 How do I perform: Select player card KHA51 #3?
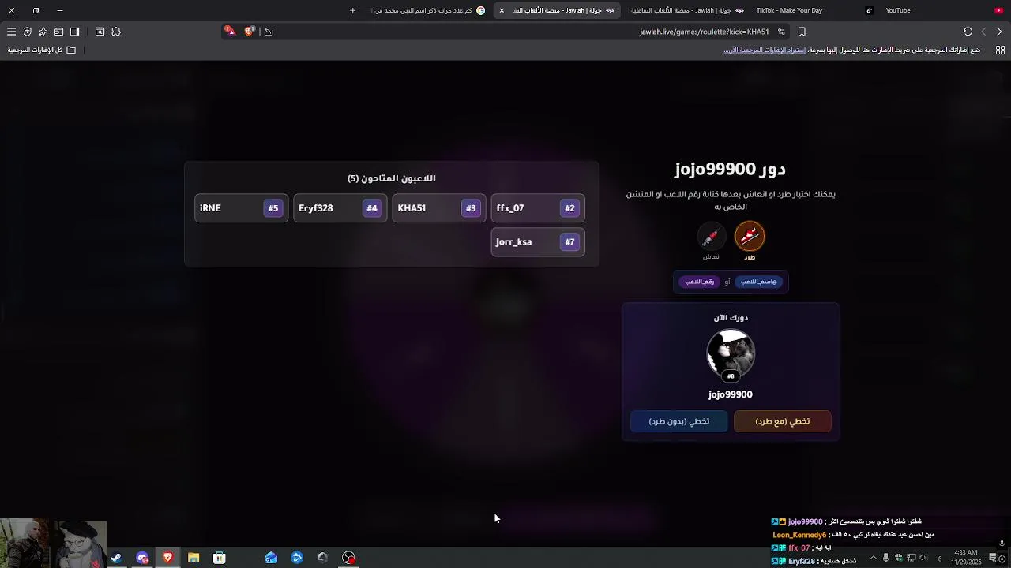tap(439, 208)
